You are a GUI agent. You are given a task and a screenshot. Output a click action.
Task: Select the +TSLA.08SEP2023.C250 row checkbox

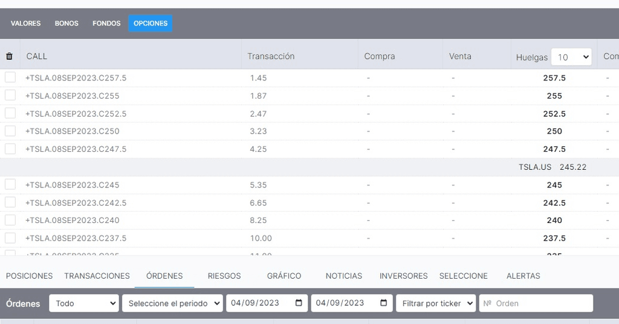tap(10, 131)
